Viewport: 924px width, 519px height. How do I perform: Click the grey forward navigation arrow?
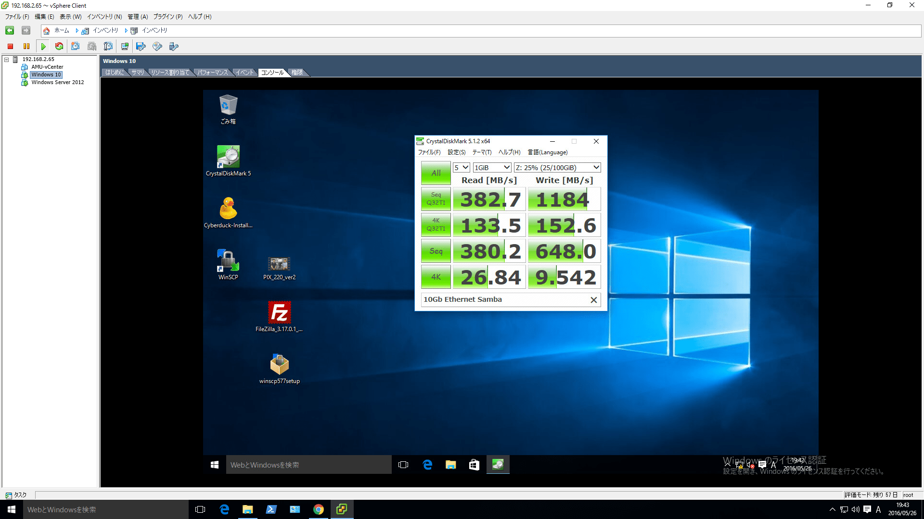pyautogui.click(x=26, y=30)
